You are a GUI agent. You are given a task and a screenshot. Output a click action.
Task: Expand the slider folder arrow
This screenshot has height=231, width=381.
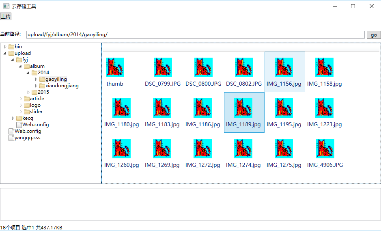[21, 112]
